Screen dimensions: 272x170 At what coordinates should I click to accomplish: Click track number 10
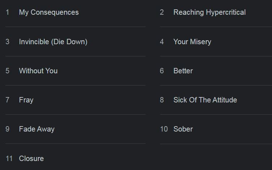164,129
